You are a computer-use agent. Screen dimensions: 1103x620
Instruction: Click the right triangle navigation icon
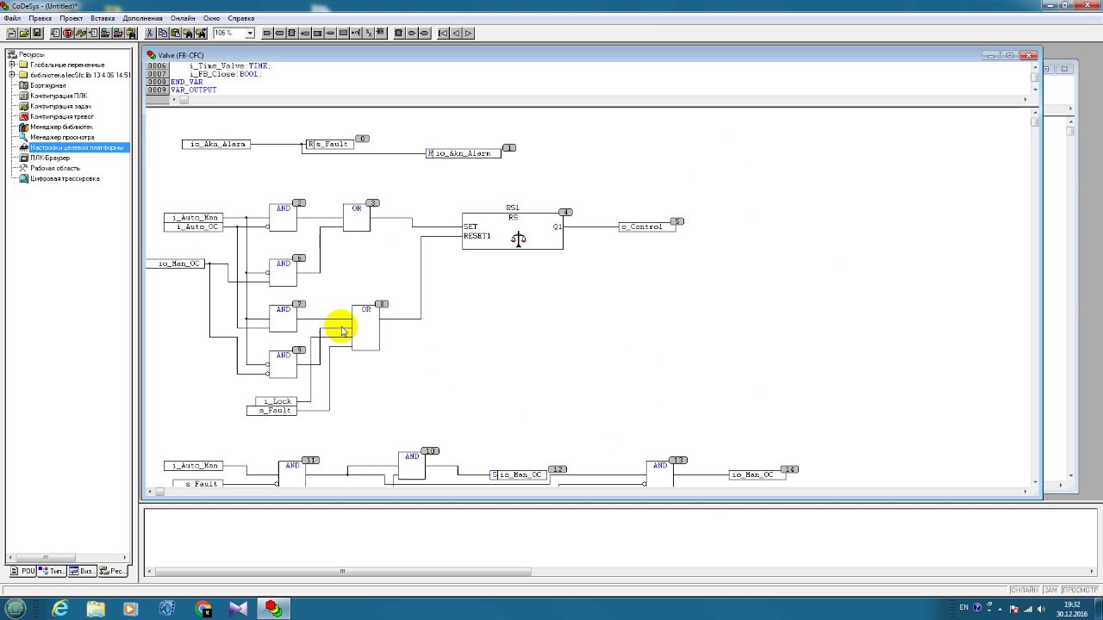[x=468, y=33]
